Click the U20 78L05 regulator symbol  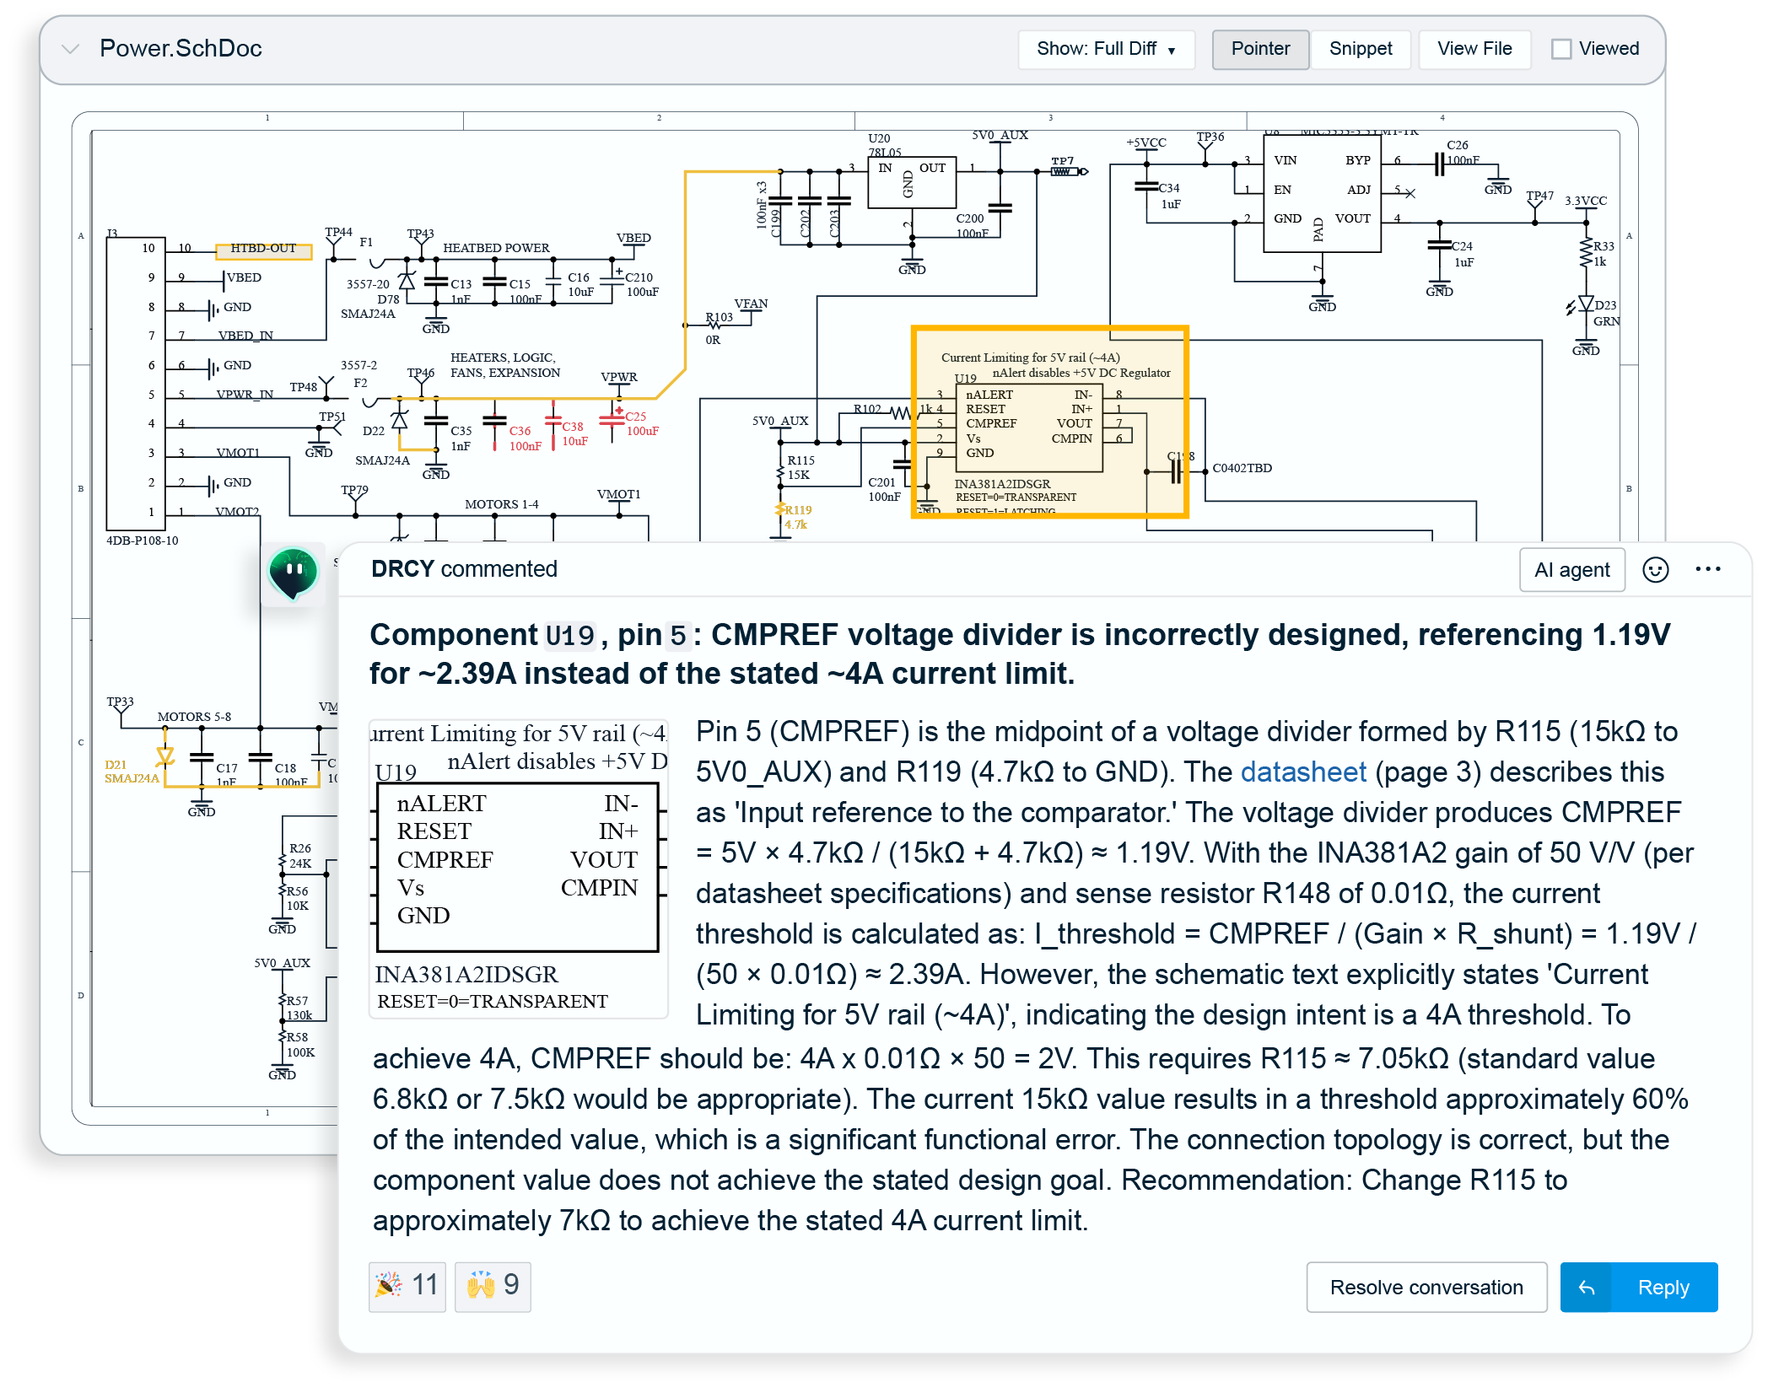[911, 181]
